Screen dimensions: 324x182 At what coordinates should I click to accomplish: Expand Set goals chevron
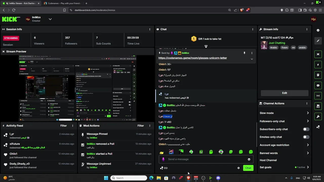[308, 167]
